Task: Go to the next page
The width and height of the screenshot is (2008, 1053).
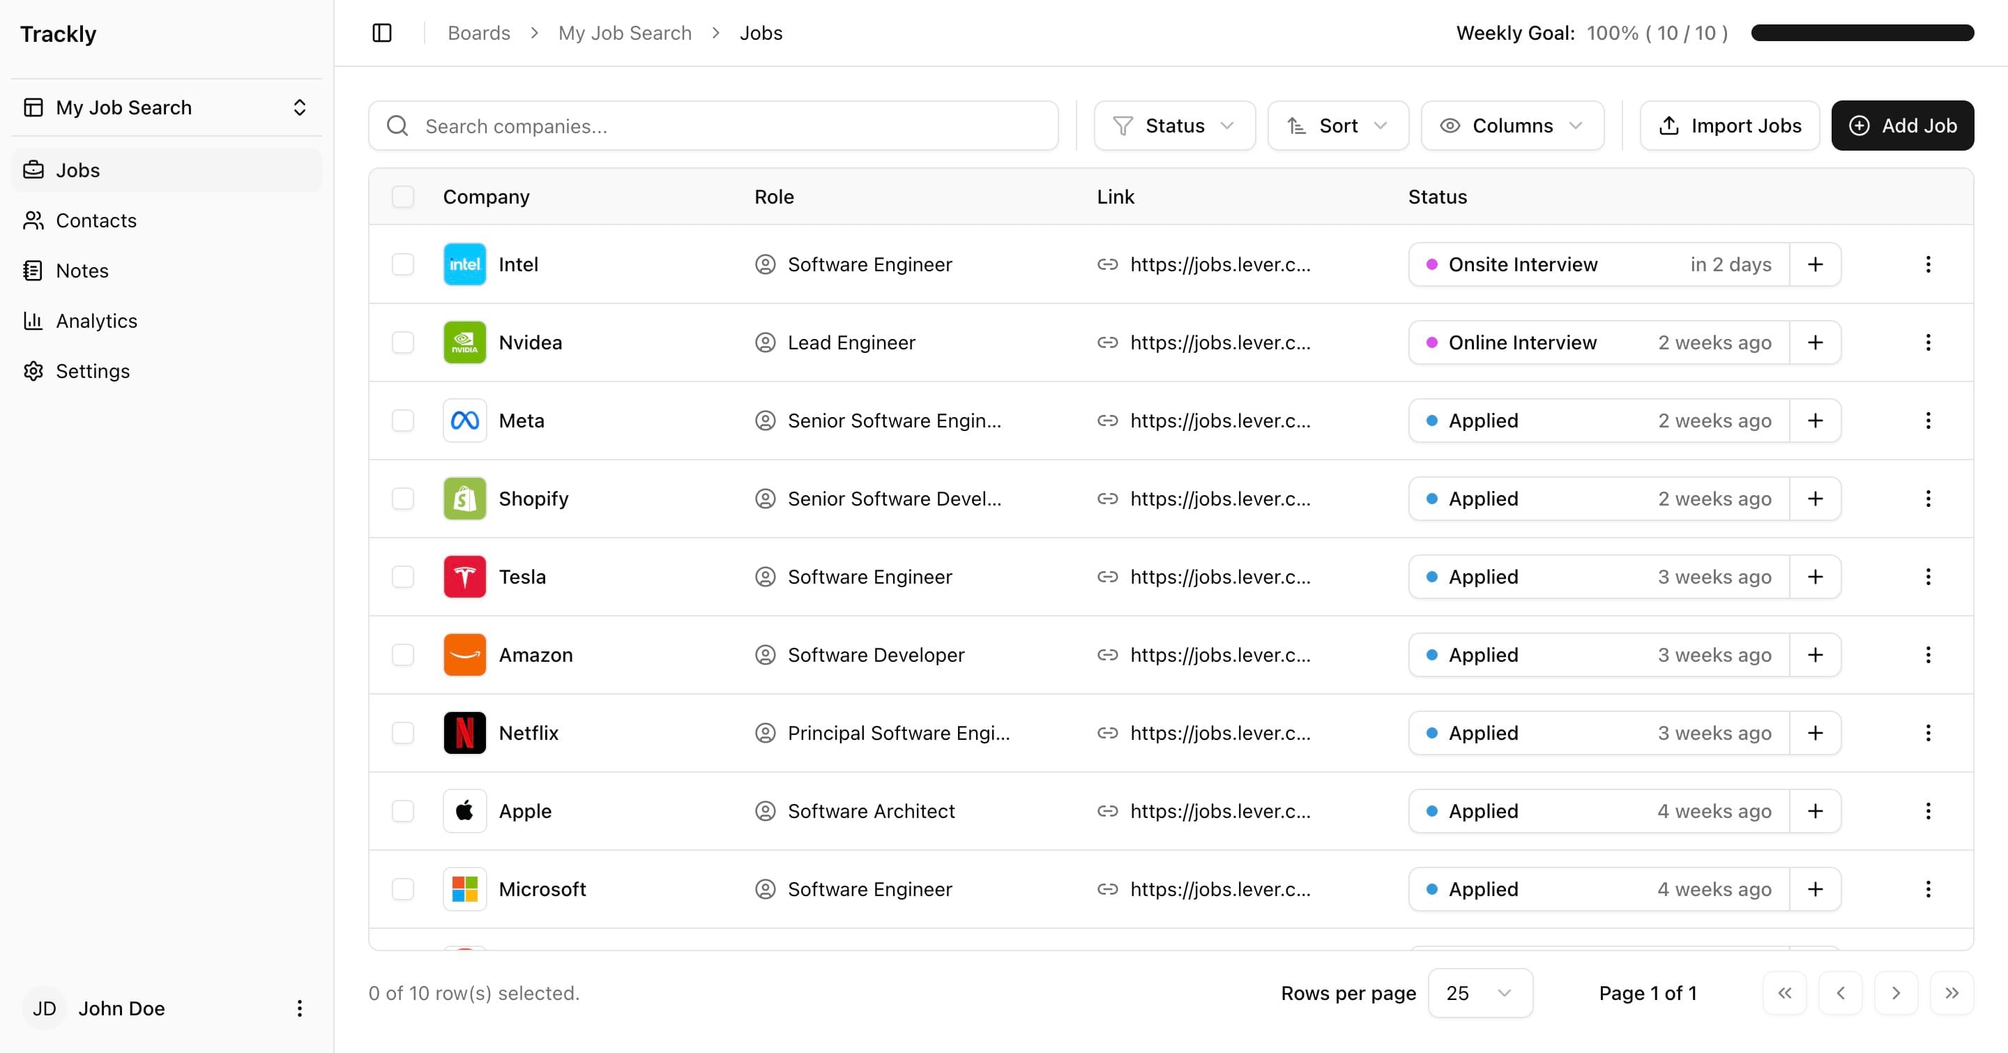Action: 1896,993
